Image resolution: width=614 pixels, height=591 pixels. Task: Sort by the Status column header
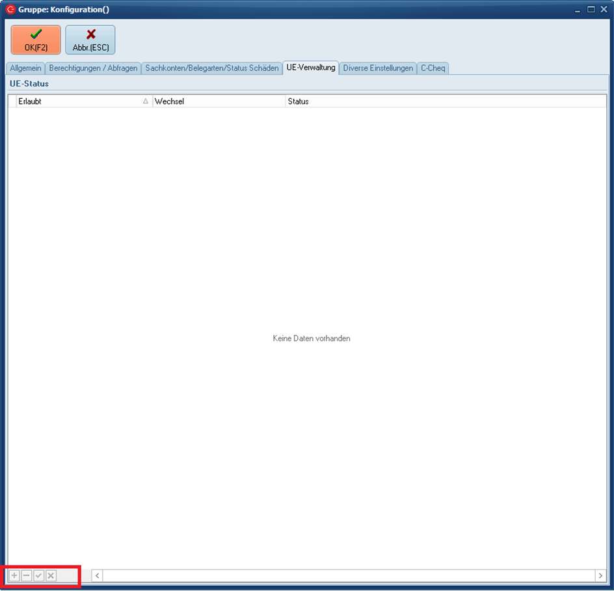pos(445,101)
